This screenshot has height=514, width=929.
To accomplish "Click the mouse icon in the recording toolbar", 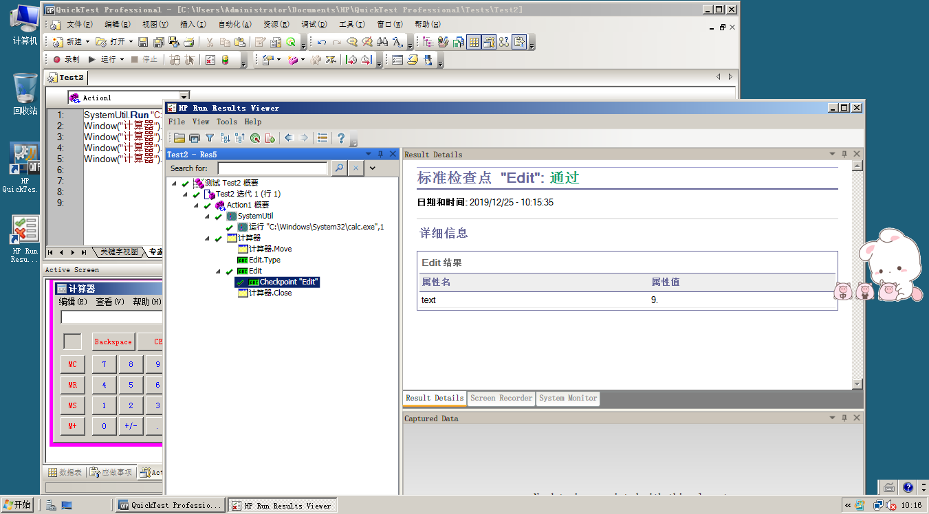I will pyautogui.click(x=175, y=60).
